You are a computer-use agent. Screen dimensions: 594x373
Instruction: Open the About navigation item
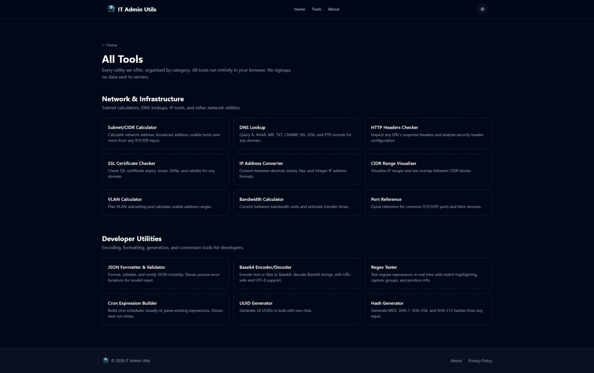pos(334,9)
